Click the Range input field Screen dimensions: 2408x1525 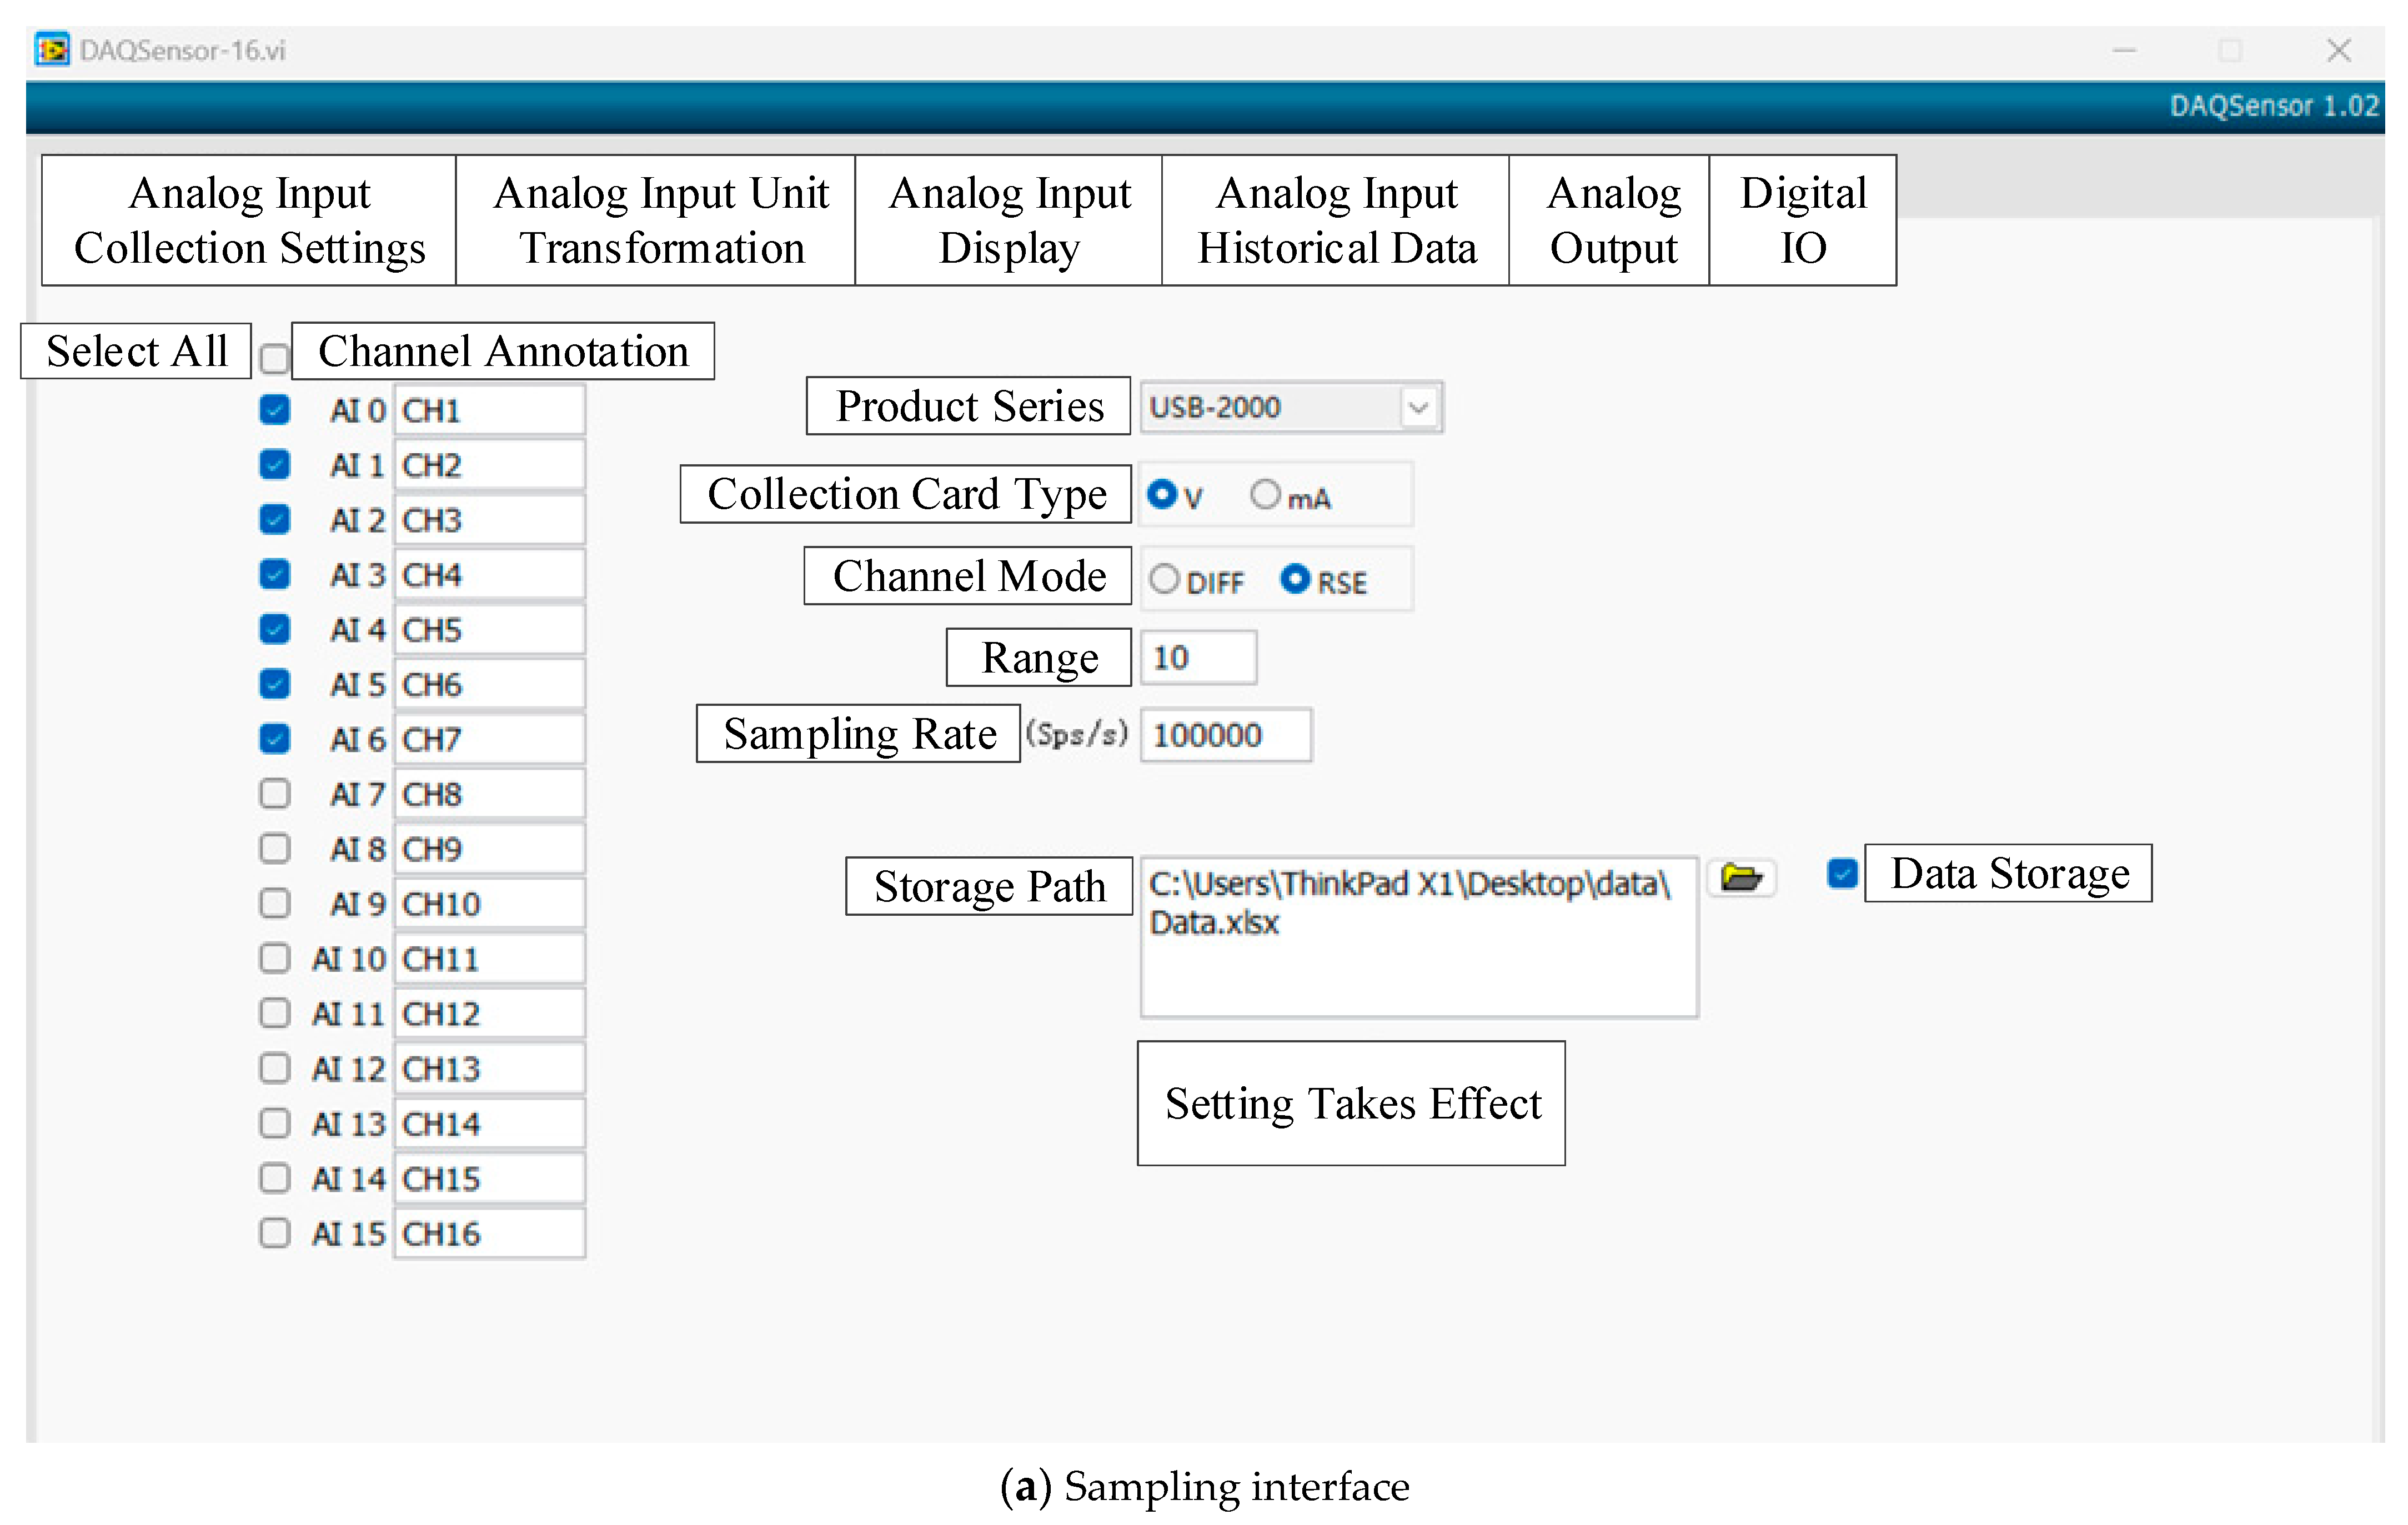[1198, 658]
